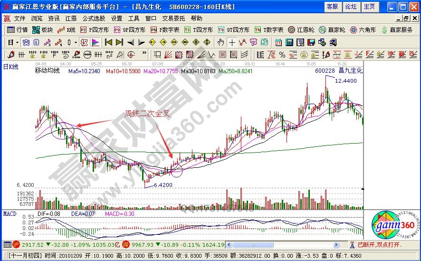This screenshot has height=261, width=421.
Task: Expand the candlestick style dropdown arrow
Action: pyautogui.click(x=76, y=42)
